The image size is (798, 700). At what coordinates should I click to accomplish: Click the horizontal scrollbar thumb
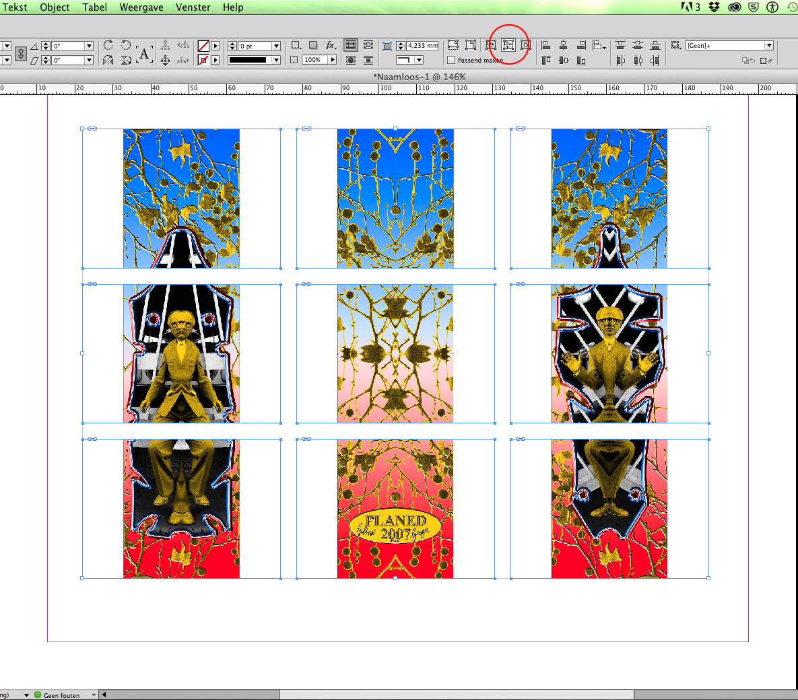click(x=457, y=695)
